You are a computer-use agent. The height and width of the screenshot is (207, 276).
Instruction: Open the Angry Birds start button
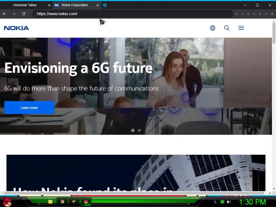(7, 202)
